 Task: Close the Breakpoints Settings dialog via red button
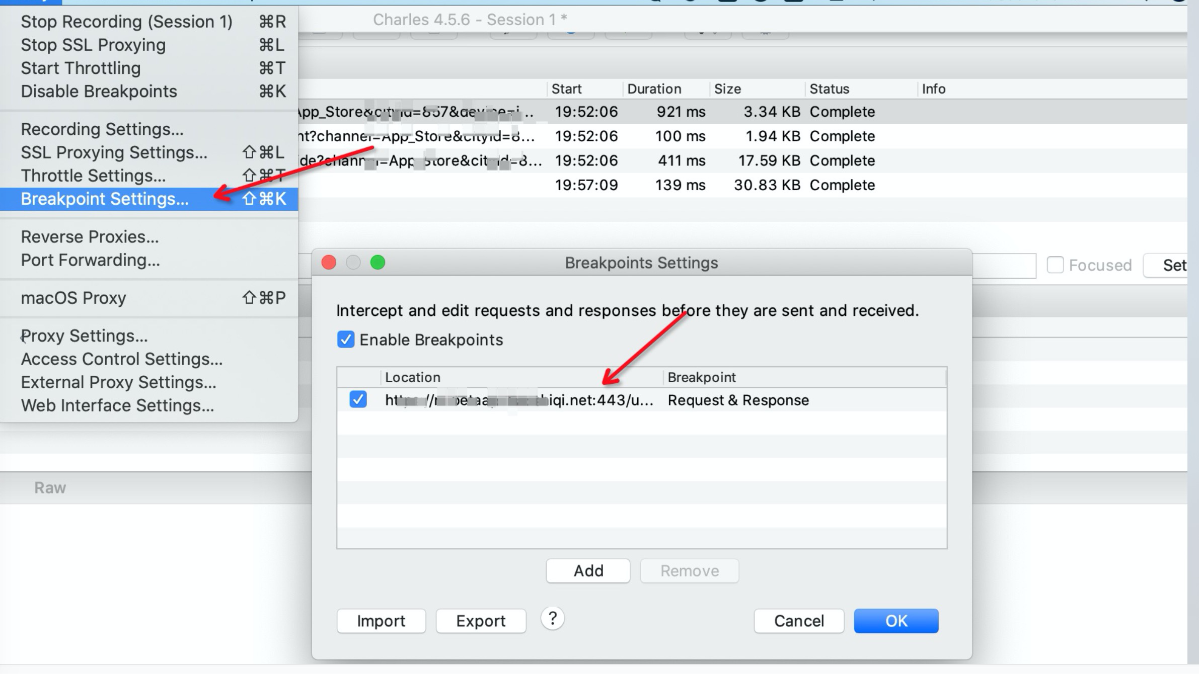pyautogui.click(x=329, y=263)
